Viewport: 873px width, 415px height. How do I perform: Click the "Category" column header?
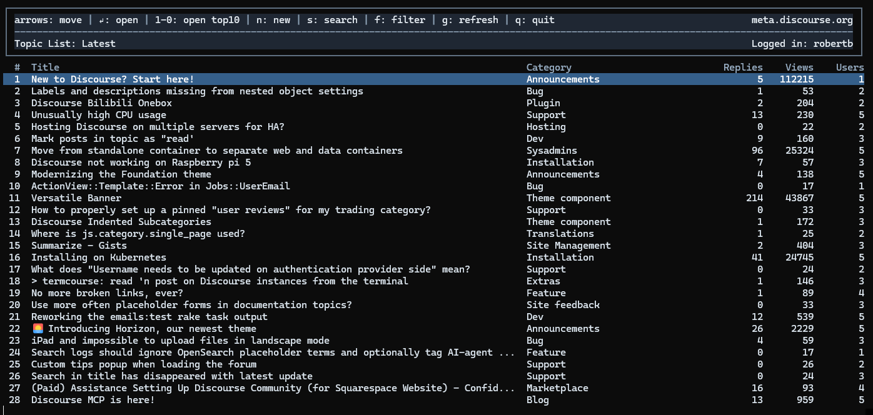tap(549, 67)
